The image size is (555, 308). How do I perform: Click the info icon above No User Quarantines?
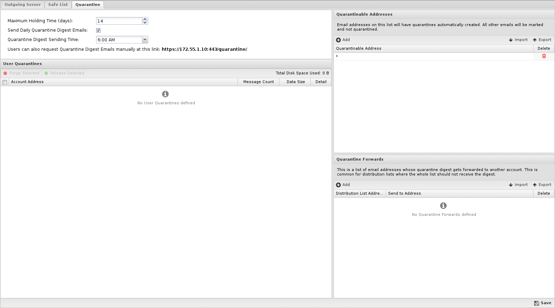166,94
